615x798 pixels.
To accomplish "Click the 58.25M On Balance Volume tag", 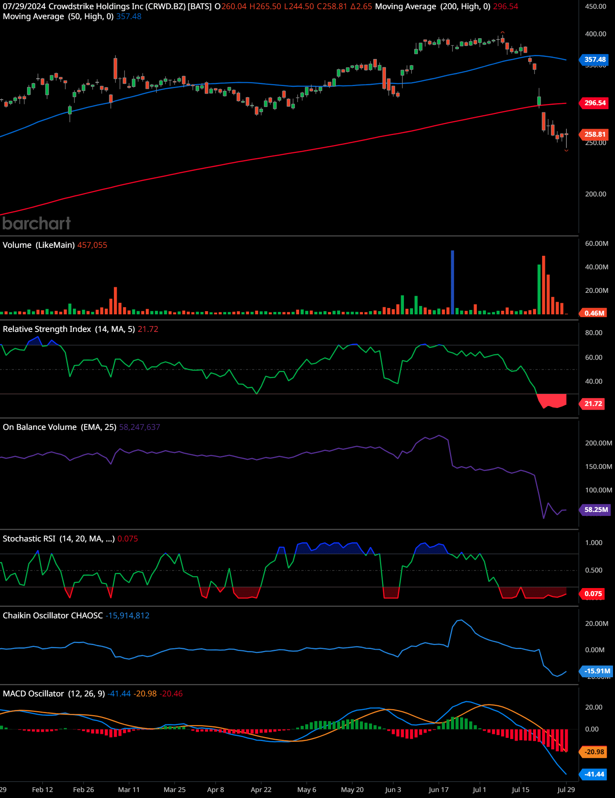I will tap(595, 510).
